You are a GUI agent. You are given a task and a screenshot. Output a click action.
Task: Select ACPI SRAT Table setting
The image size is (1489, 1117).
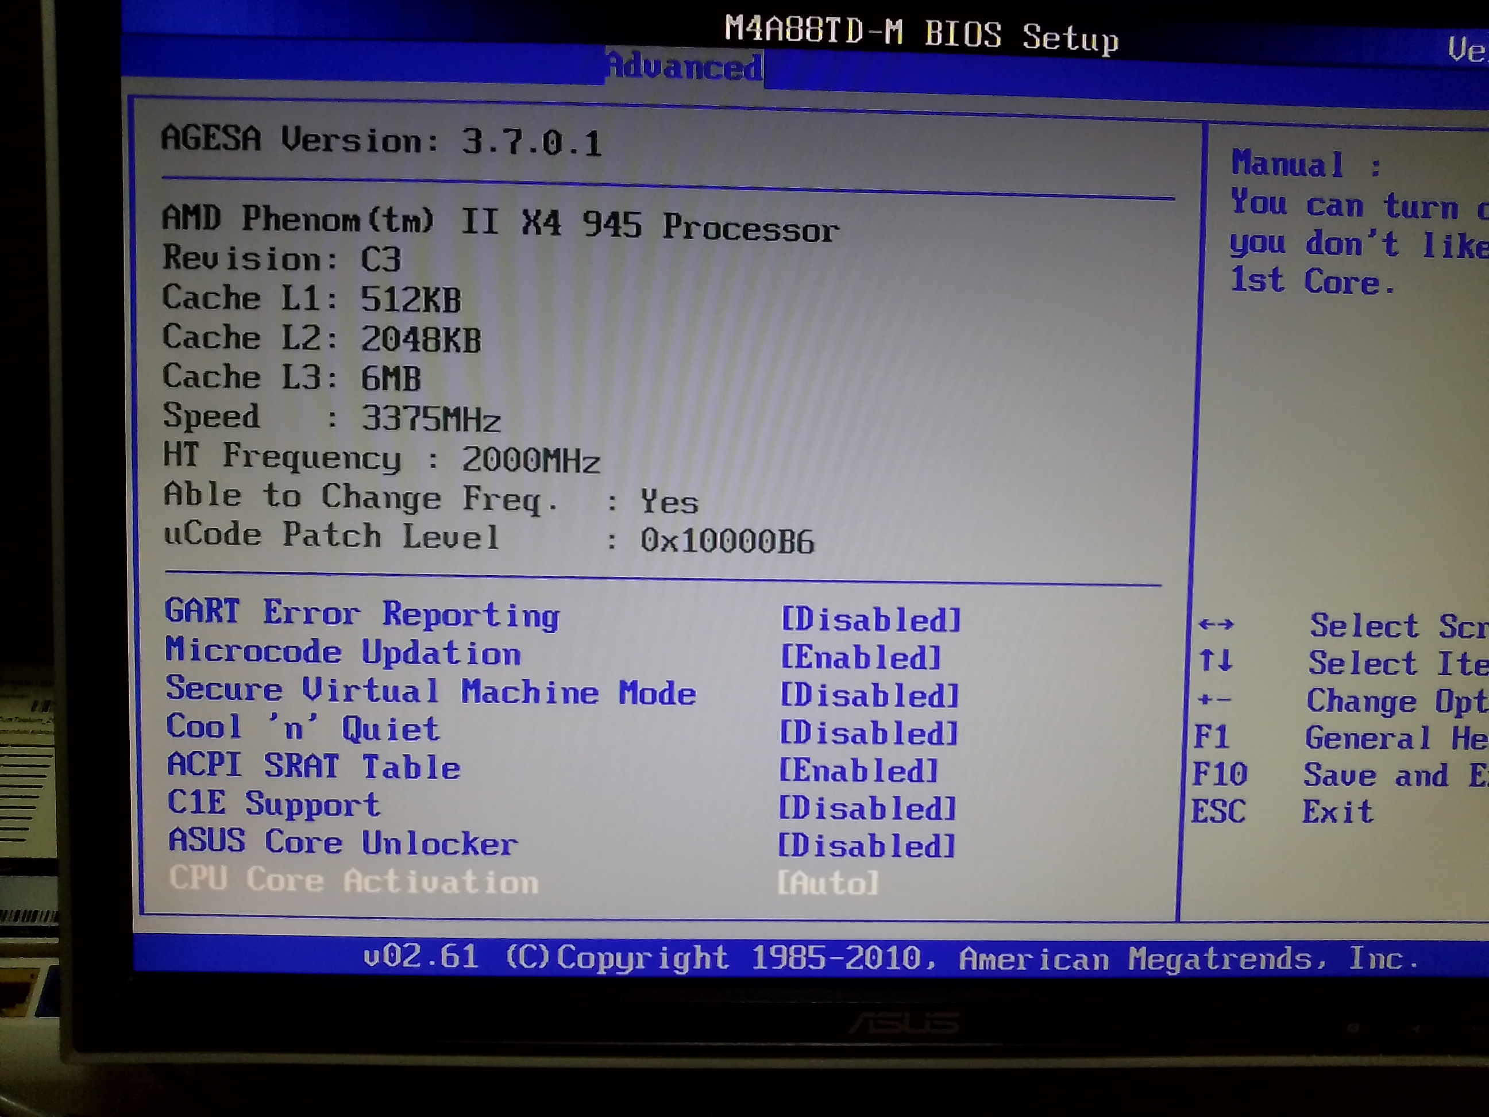314,766
